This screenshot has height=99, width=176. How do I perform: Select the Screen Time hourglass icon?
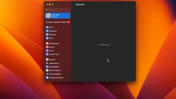[x=47, y=54]
